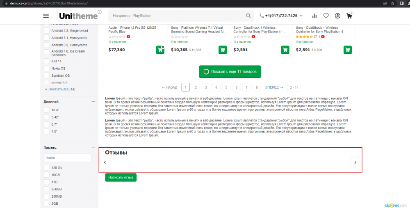Open the shopping cart in header

click(349, 16)
